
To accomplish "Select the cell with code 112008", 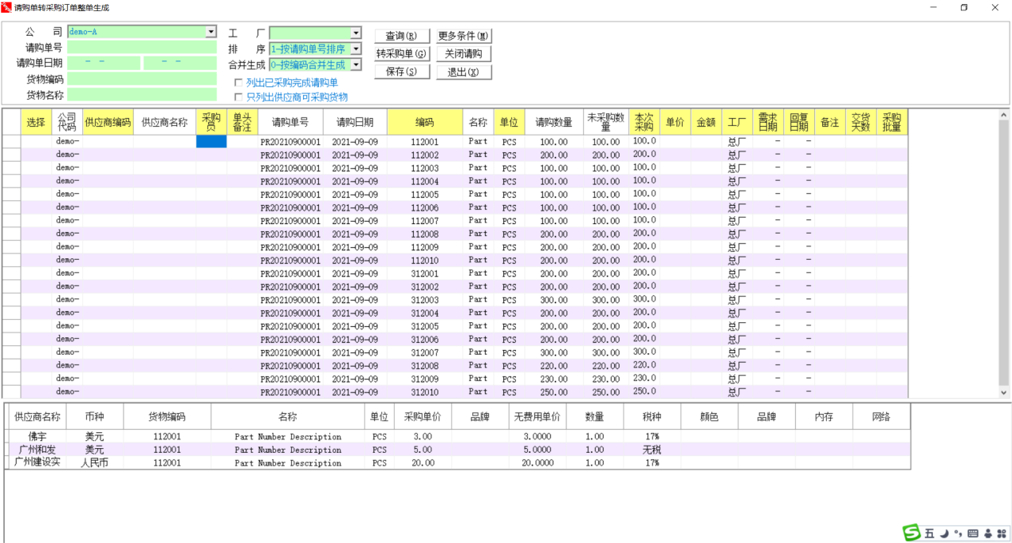I will (425, 234).
